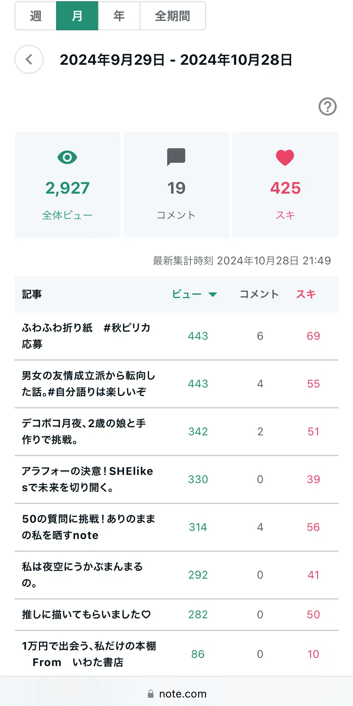Sort table by コメント column header
This screenshot has height=706, width=353.
(x=259, y=294)
